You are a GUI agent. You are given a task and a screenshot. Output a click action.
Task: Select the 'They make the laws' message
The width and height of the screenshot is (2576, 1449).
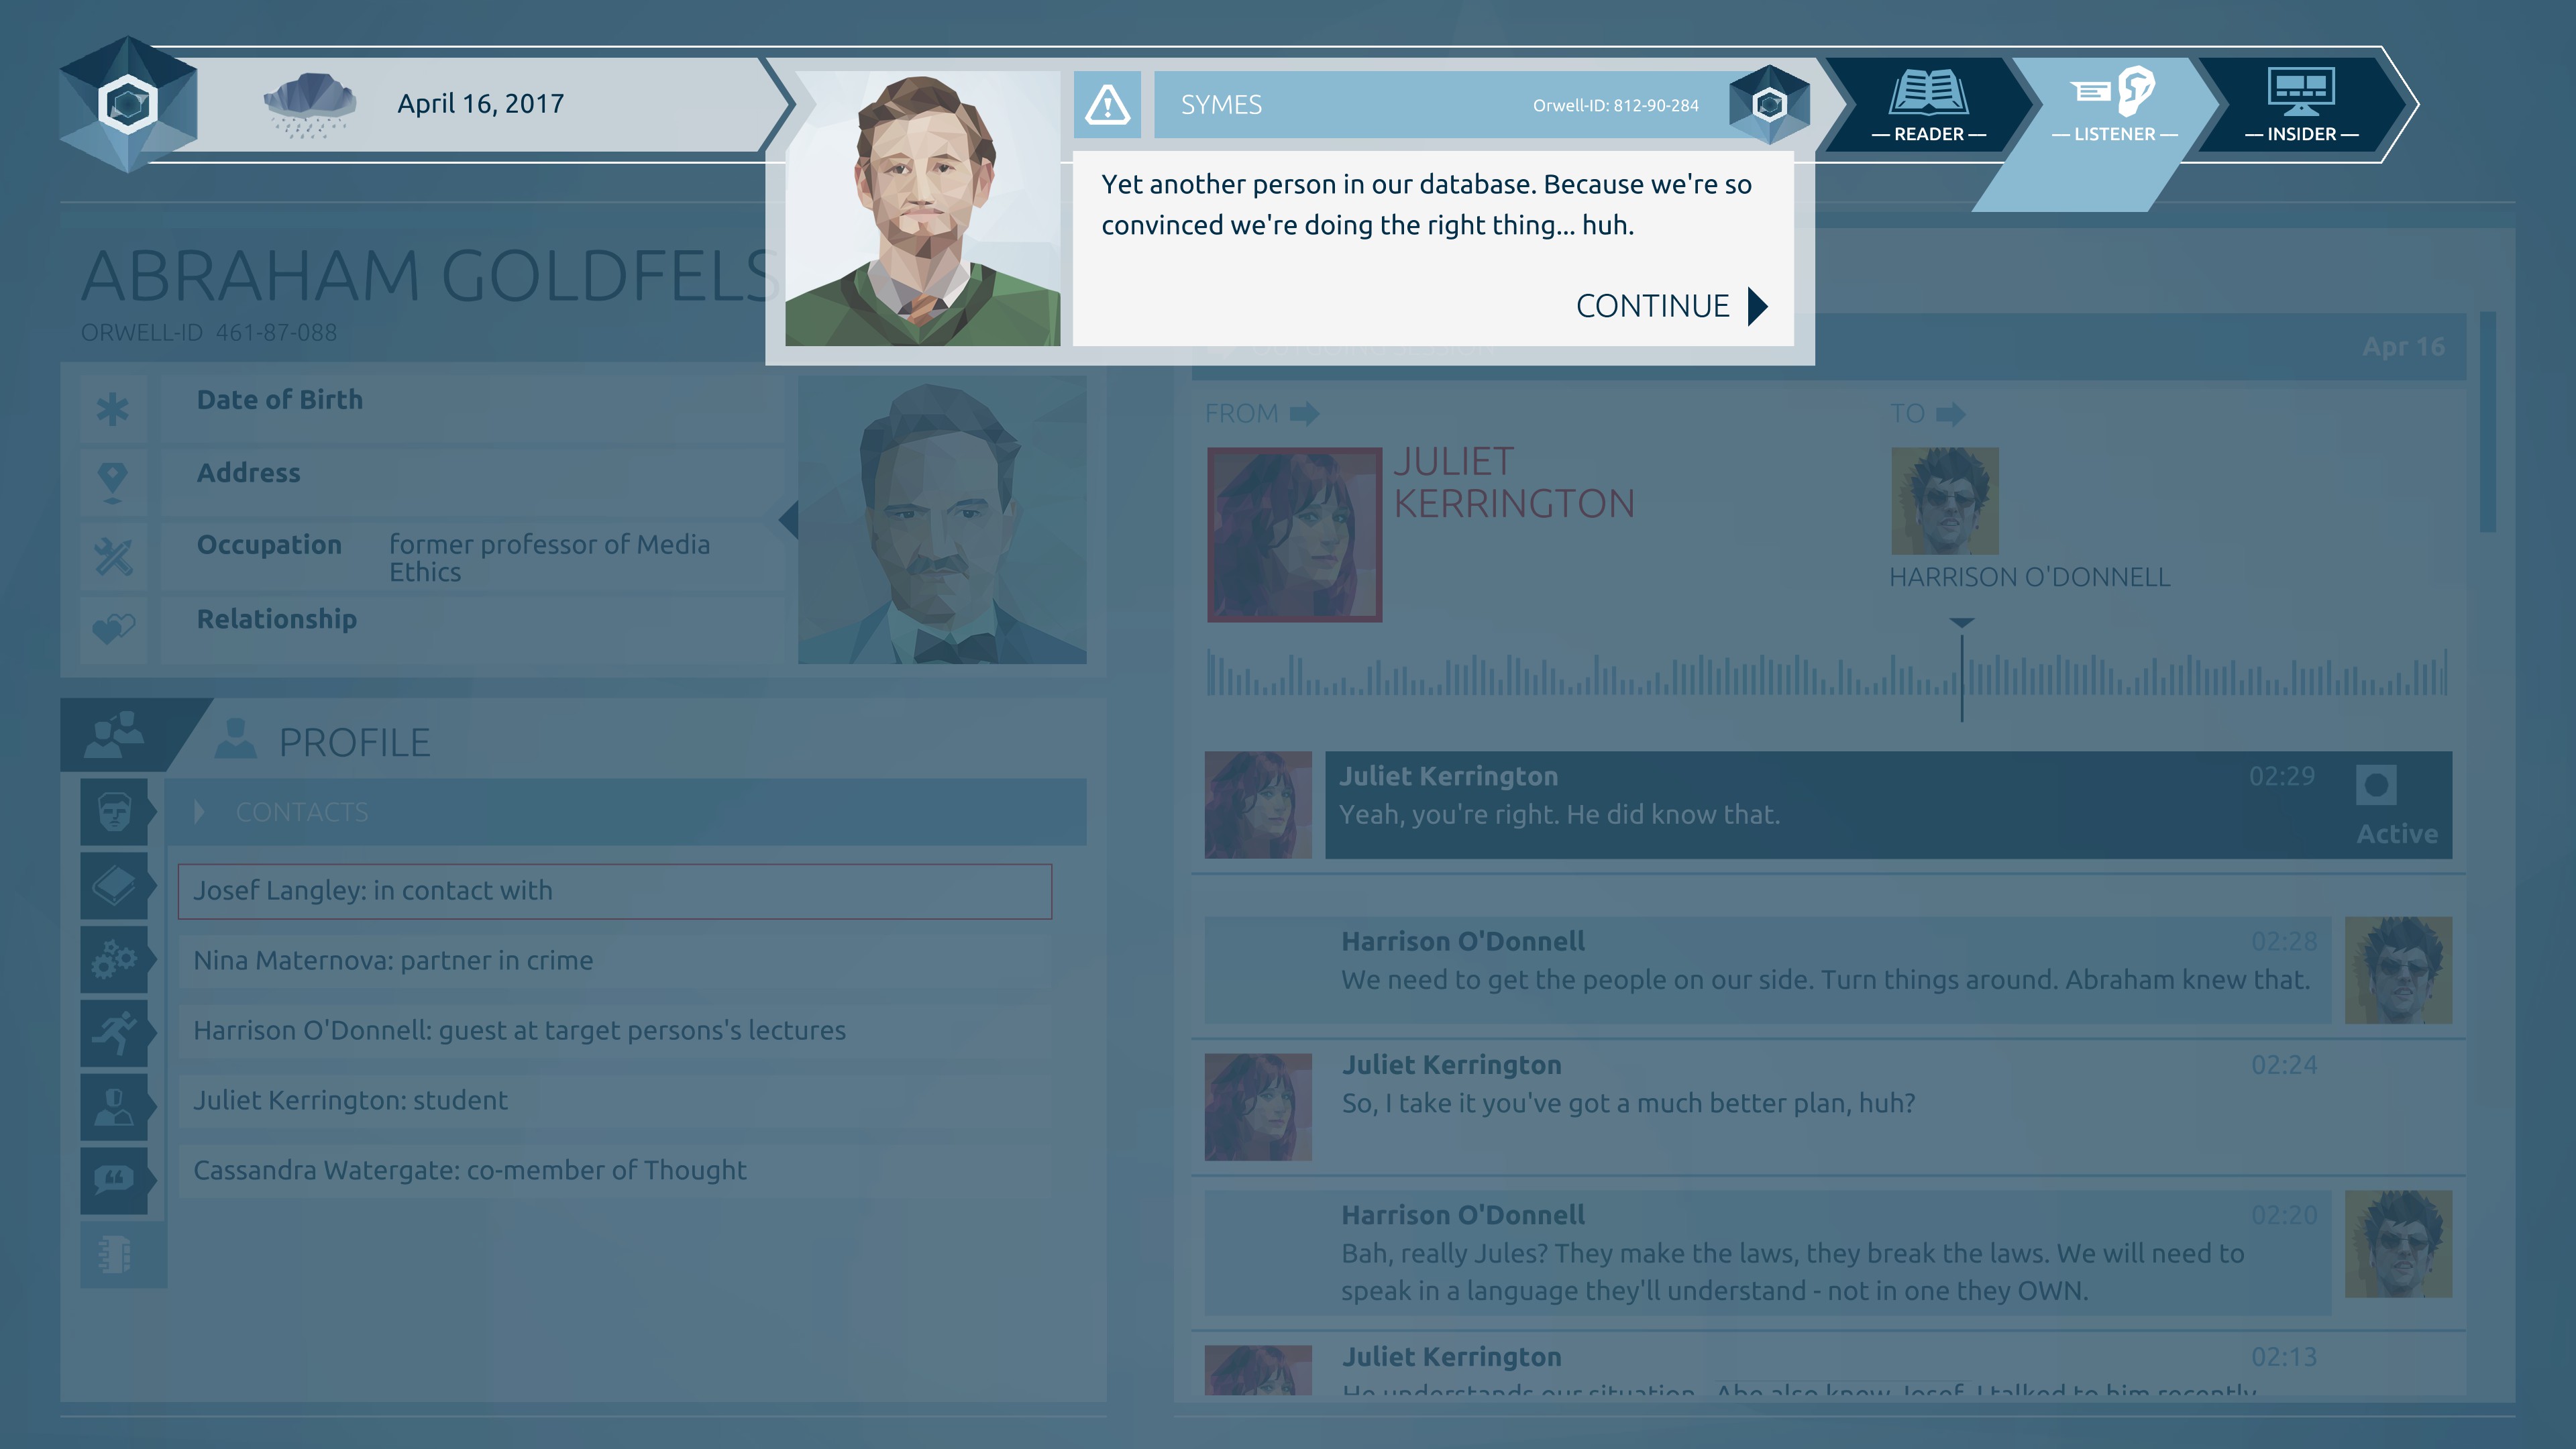pyautogui.click(x=1767, y=1253)
